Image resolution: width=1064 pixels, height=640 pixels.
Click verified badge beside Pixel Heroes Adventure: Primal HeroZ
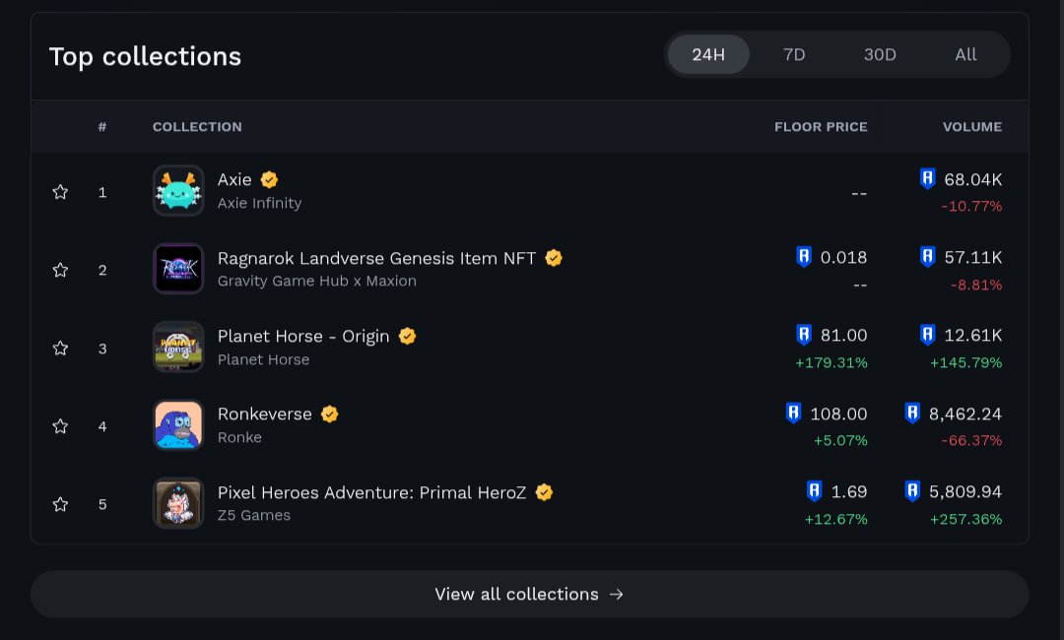pos(544,492)
